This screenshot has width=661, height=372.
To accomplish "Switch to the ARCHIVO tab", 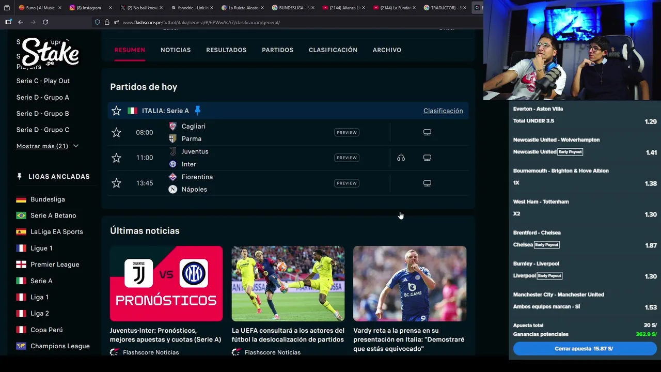I will coord(387,50).
